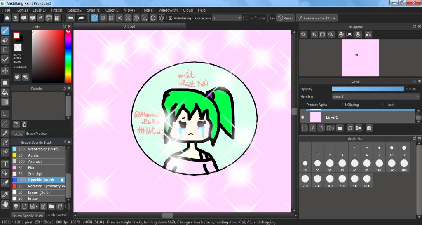
Task: Select the Watercolor (Wet) brush
Action: [x=38, y=149]
